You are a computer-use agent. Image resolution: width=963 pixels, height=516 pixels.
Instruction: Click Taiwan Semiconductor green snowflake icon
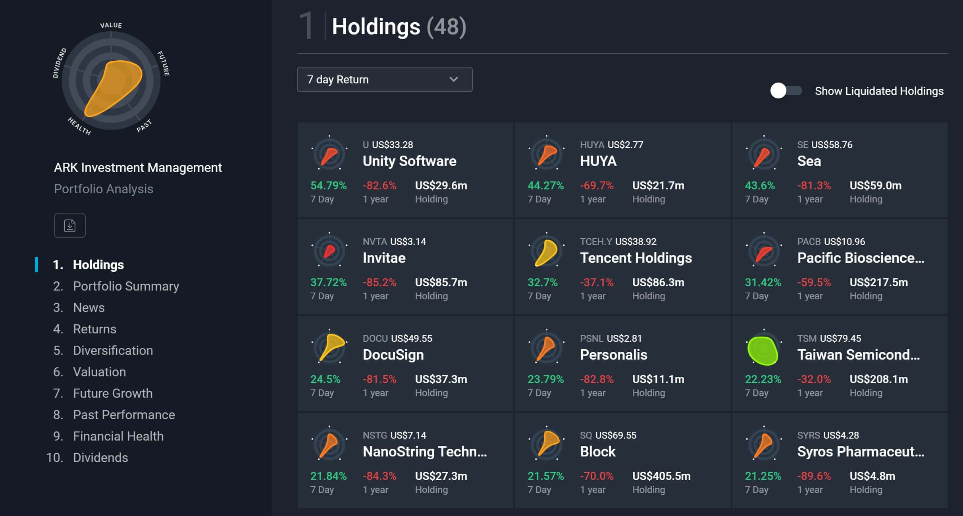tap(764, 347)
